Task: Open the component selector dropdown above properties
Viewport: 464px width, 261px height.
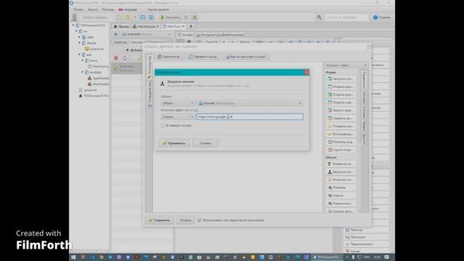Action: [x=146, y=34]
